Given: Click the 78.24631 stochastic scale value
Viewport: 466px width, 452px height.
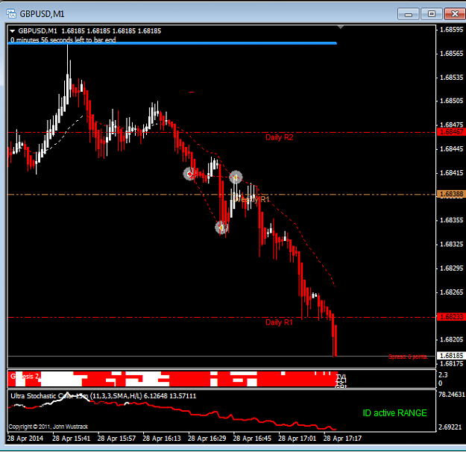Looking at the screenshot, I should (451, 395).
